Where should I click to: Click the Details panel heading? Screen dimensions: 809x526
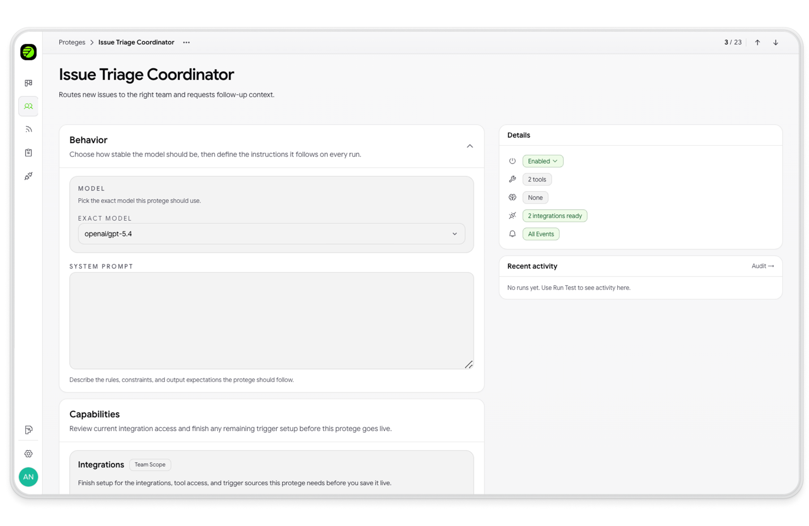(x=518, y=135)
